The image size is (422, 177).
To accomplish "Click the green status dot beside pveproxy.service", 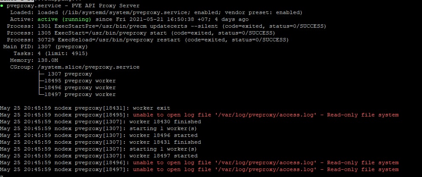I will pyautogui.click(x=2, y=6).
